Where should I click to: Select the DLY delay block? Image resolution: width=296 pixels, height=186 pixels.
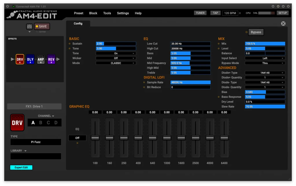click(30, 59)
